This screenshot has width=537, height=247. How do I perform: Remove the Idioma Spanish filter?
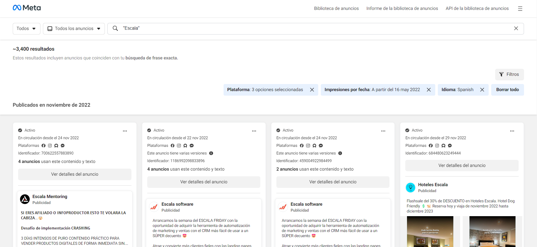(482, 90)
